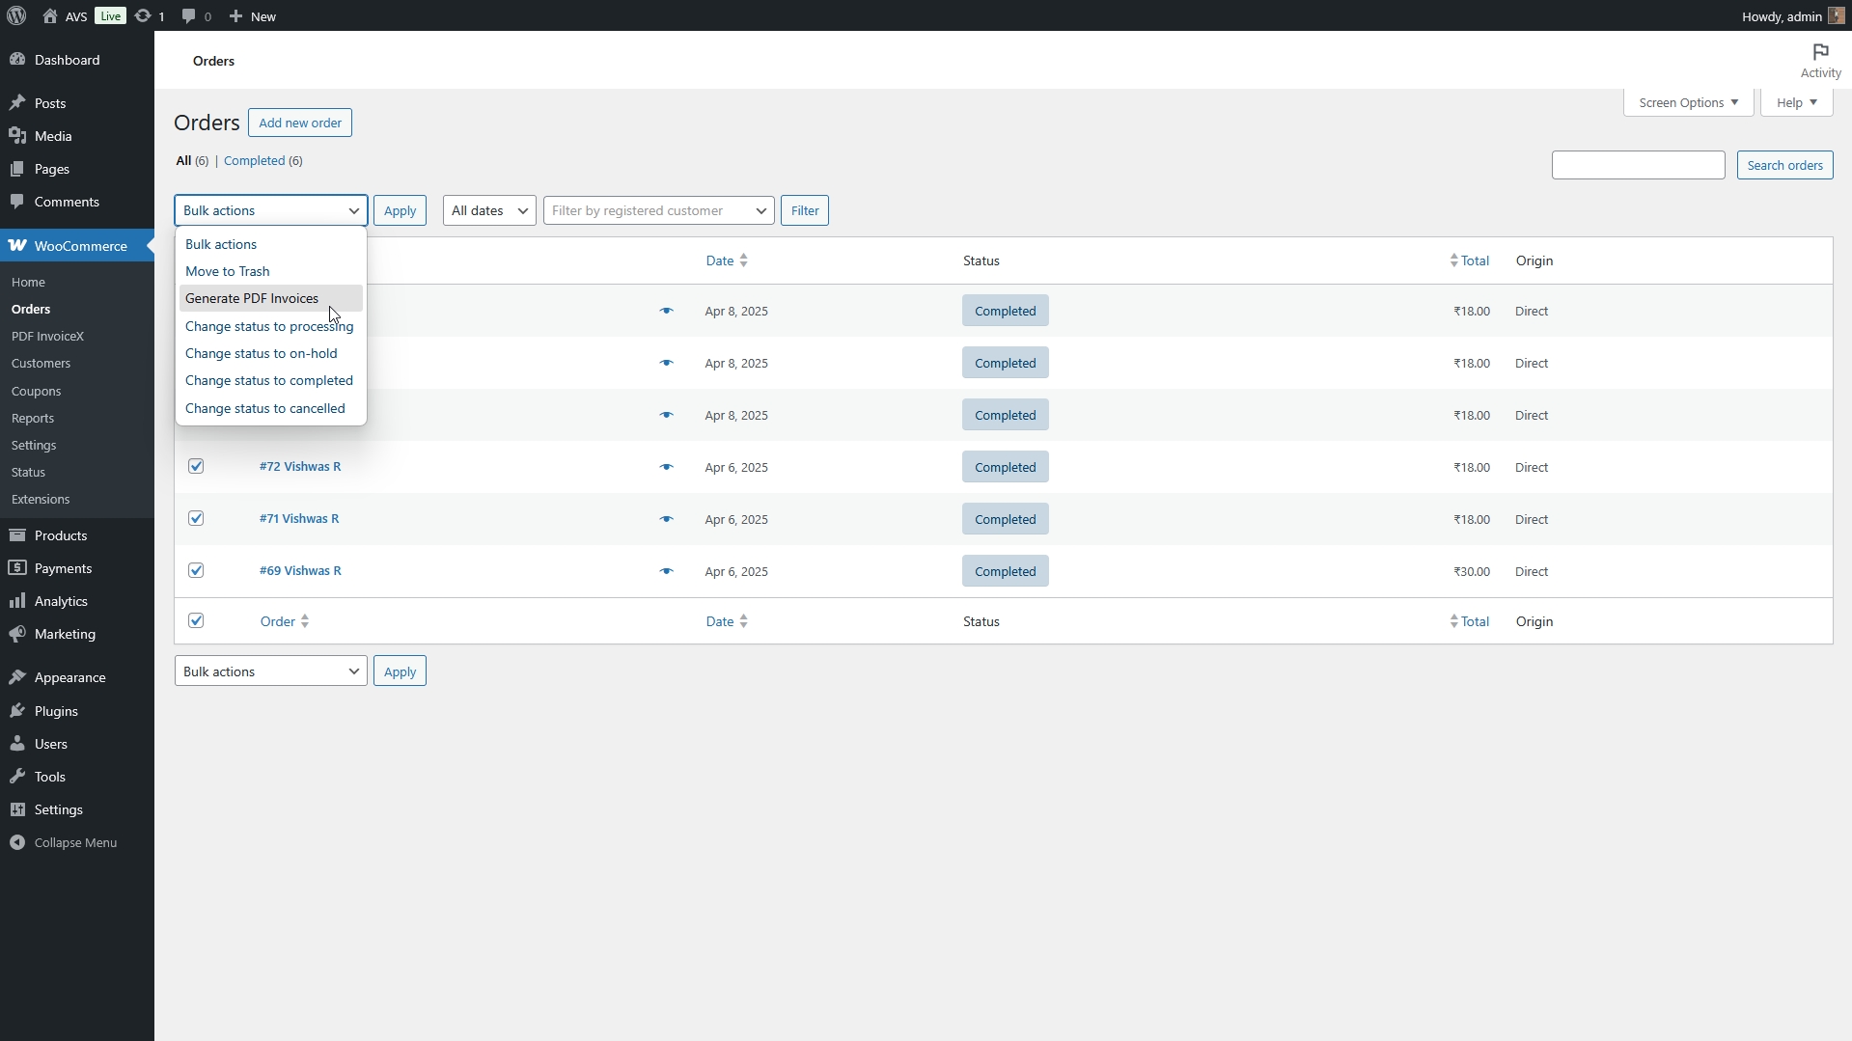This screenshot has height=1041, width=1852.
Task: Expand Screen Options panel
Action: pyautogui.click(x=1688, y=102)
